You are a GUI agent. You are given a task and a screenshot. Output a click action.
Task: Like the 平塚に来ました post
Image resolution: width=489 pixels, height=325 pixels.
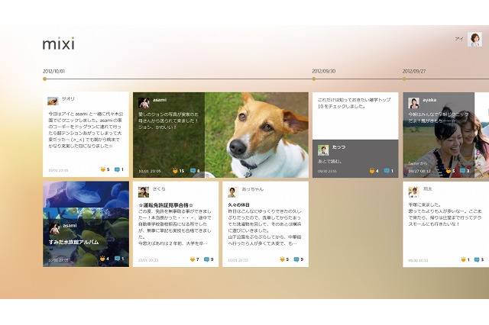pyautogui.click(x=465, y=259)
